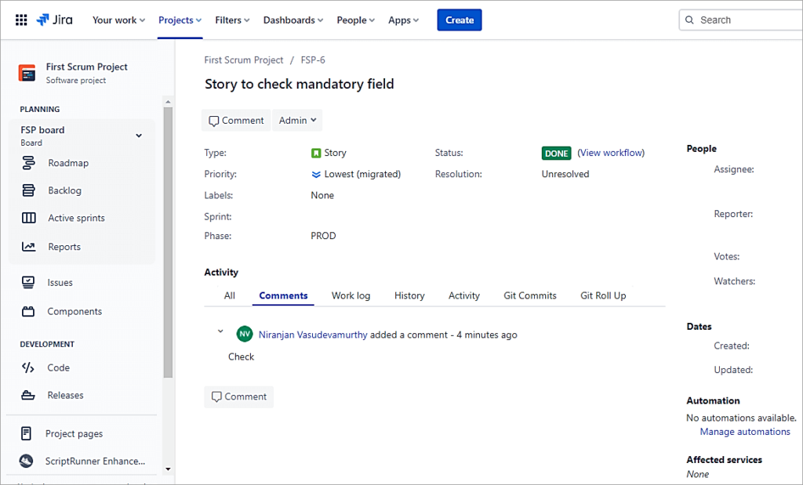This screenshot has width=803, height=485.
Task: Open the Code section under Development
Action: click(x=57, y=367)
